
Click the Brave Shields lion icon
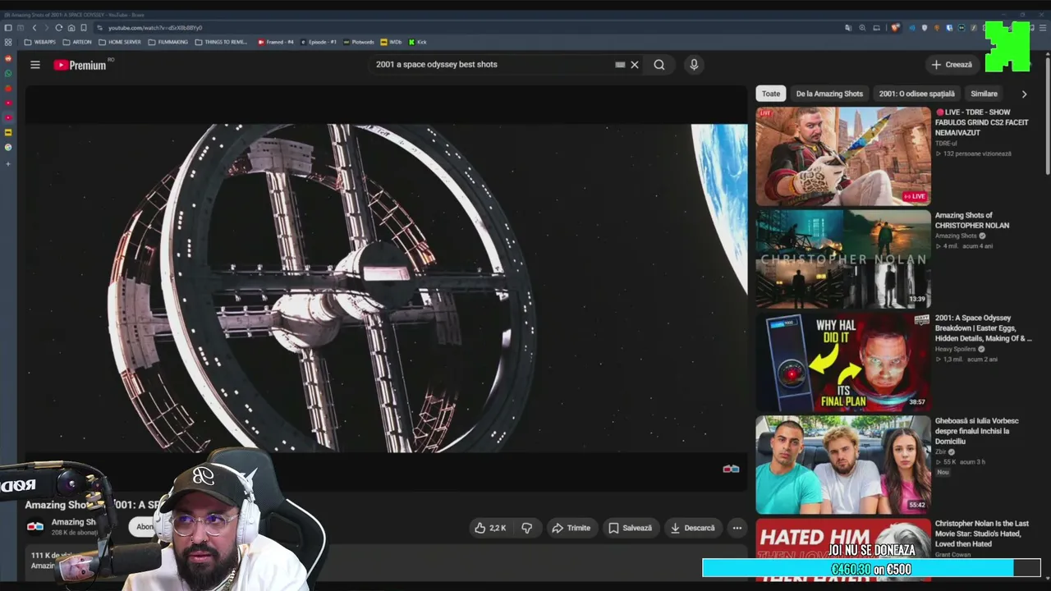(895, 28)
